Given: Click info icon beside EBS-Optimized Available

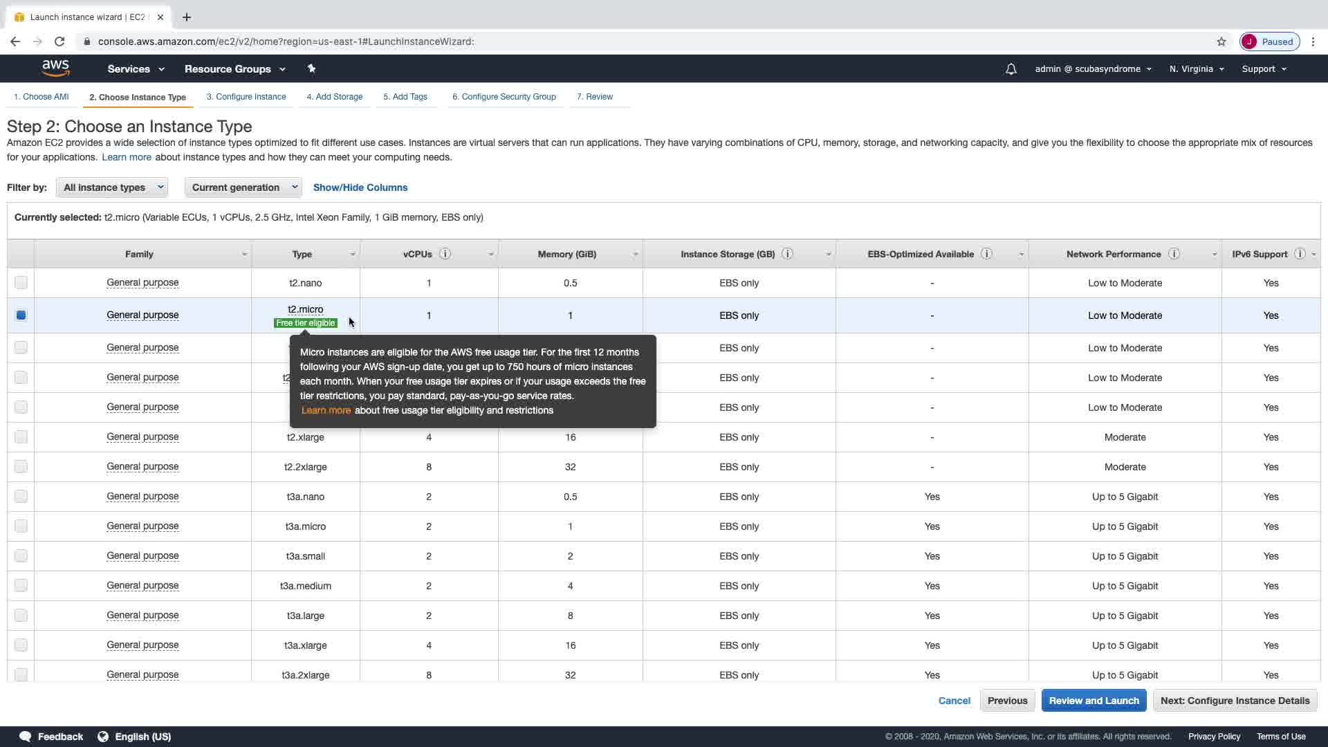Looking at the screenshot, I should click(x=987, y=254).
